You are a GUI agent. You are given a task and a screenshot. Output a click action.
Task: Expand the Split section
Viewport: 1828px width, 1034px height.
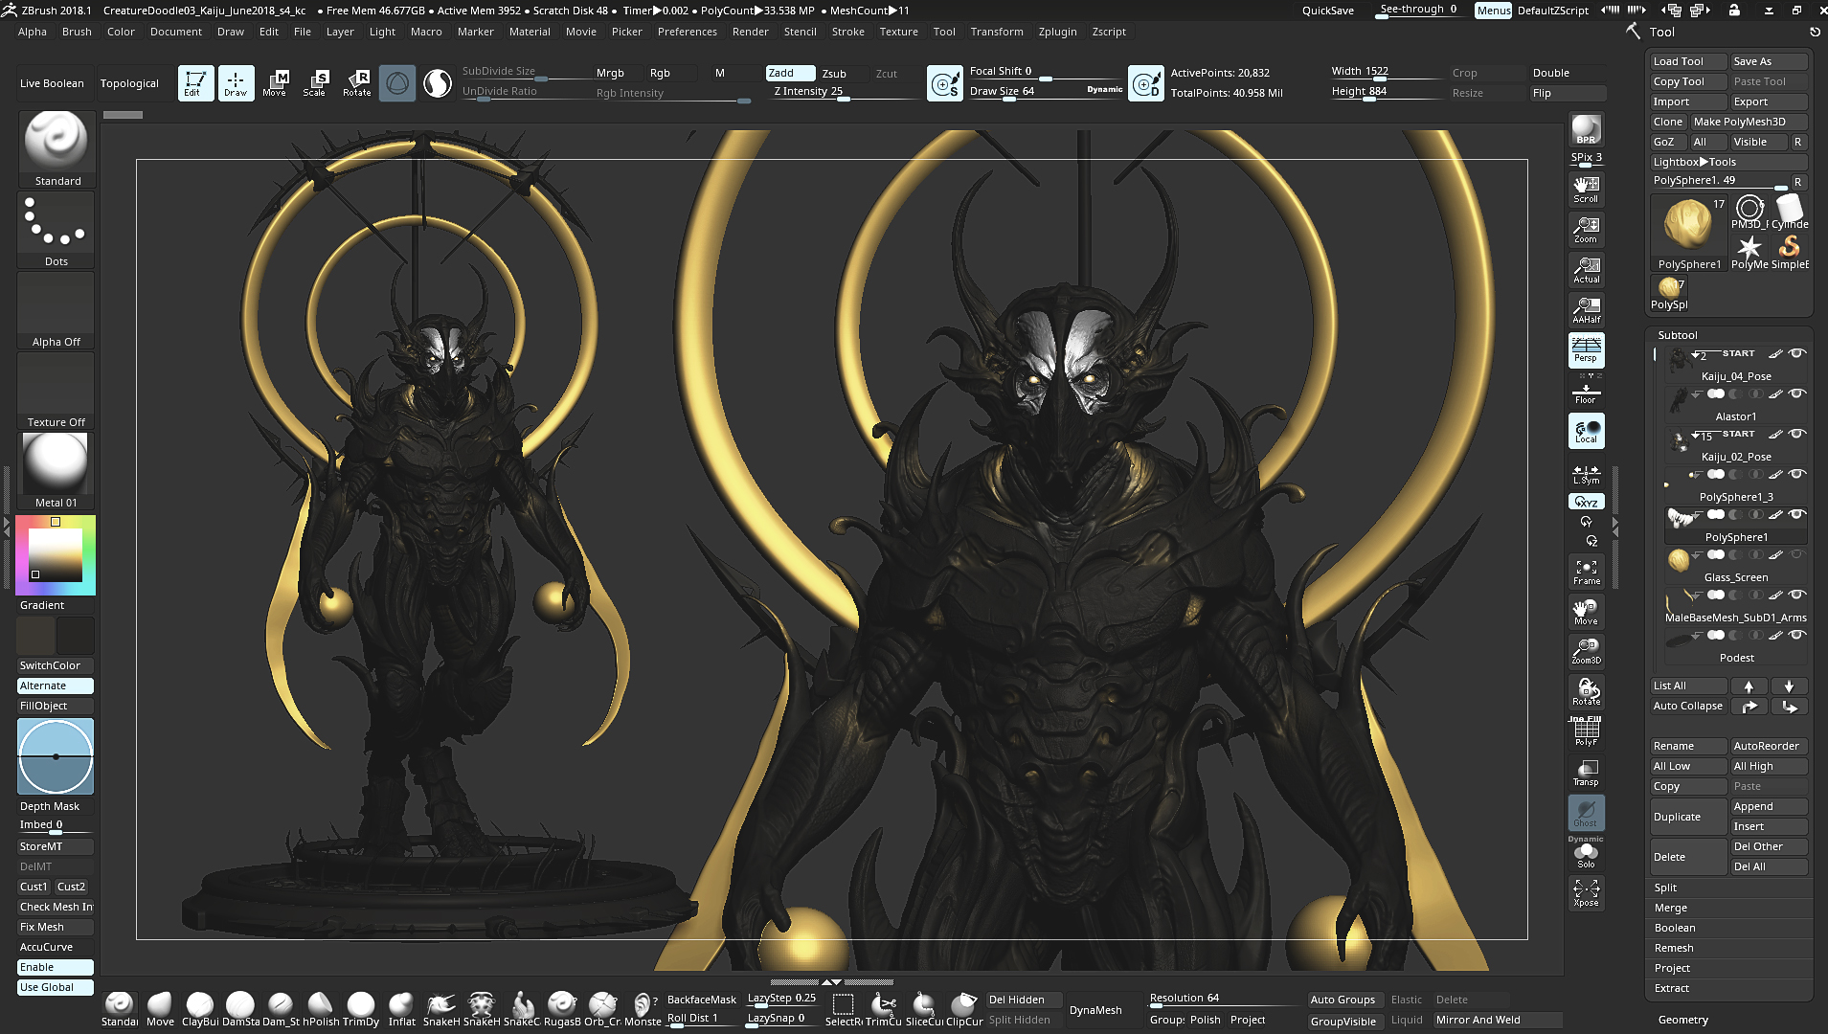pyautogui.click(x=1665, y=888)
